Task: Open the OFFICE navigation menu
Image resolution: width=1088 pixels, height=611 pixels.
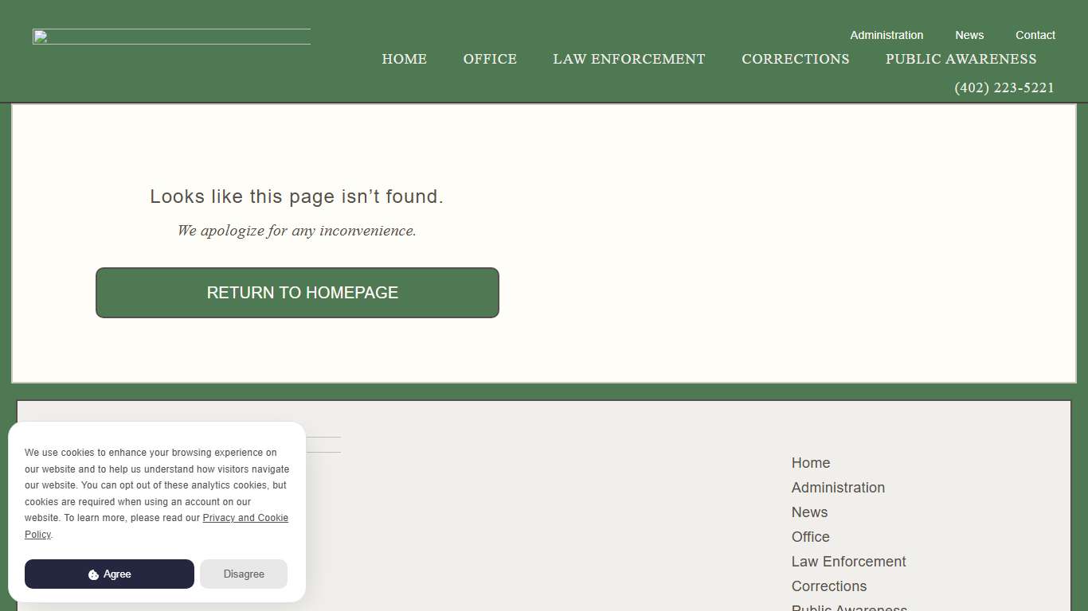Action: (490, 59)
